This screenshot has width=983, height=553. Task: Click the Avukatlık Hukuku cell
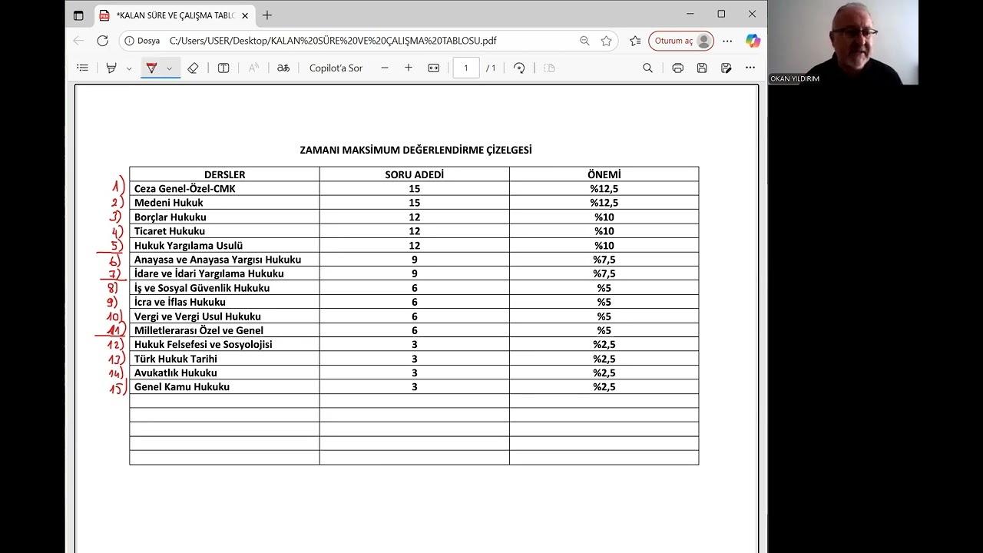(x=224, y=373)
